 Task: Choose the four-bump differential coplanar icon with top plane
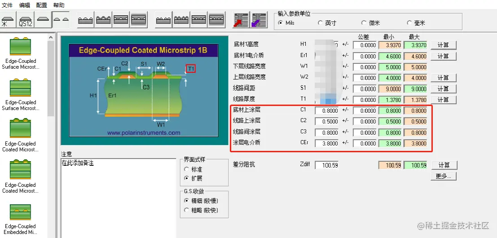coord(216,20)
